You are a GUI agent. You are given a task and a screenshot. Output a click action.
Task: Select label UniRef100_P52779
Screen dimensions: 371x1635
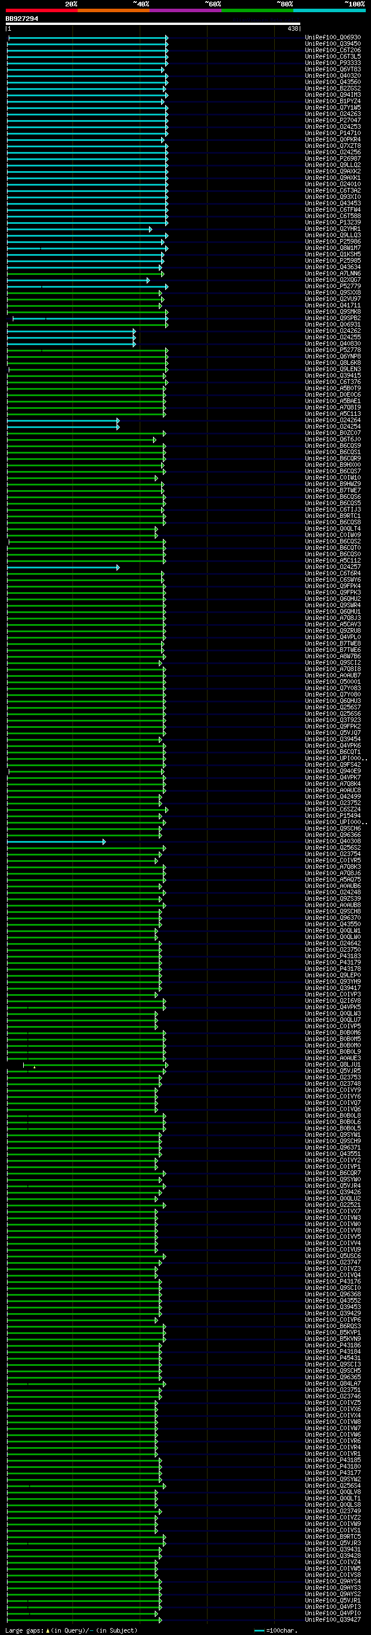point(333,287)
